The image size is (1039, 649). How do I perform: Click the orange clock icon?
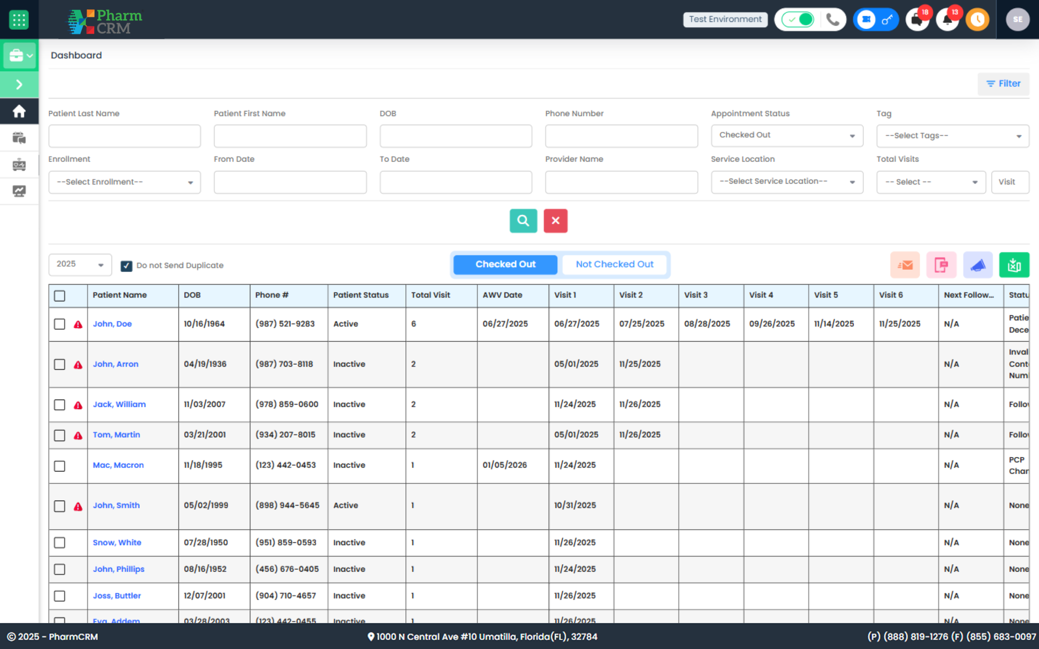978,20
